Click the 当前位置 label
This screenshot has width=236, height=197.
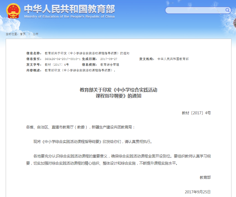(x=12, y=34)
